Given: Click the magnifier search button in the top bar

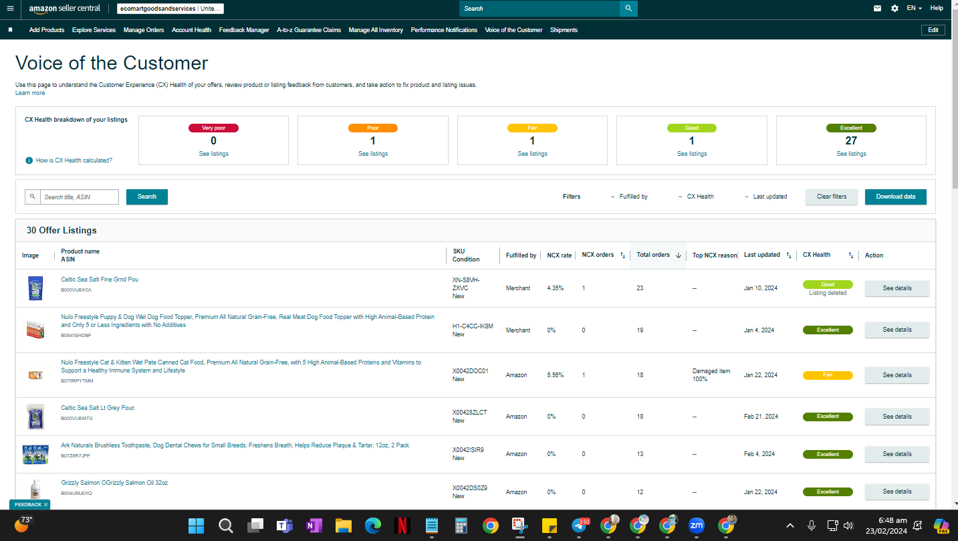Looking at the screenshot, I should click(628, 9).
